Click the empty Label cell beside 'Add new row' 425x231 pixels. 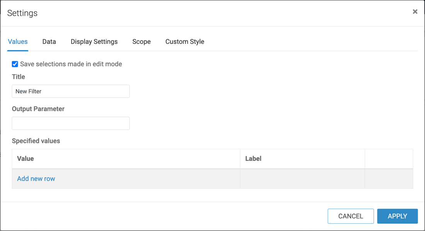tap(302, 179)
